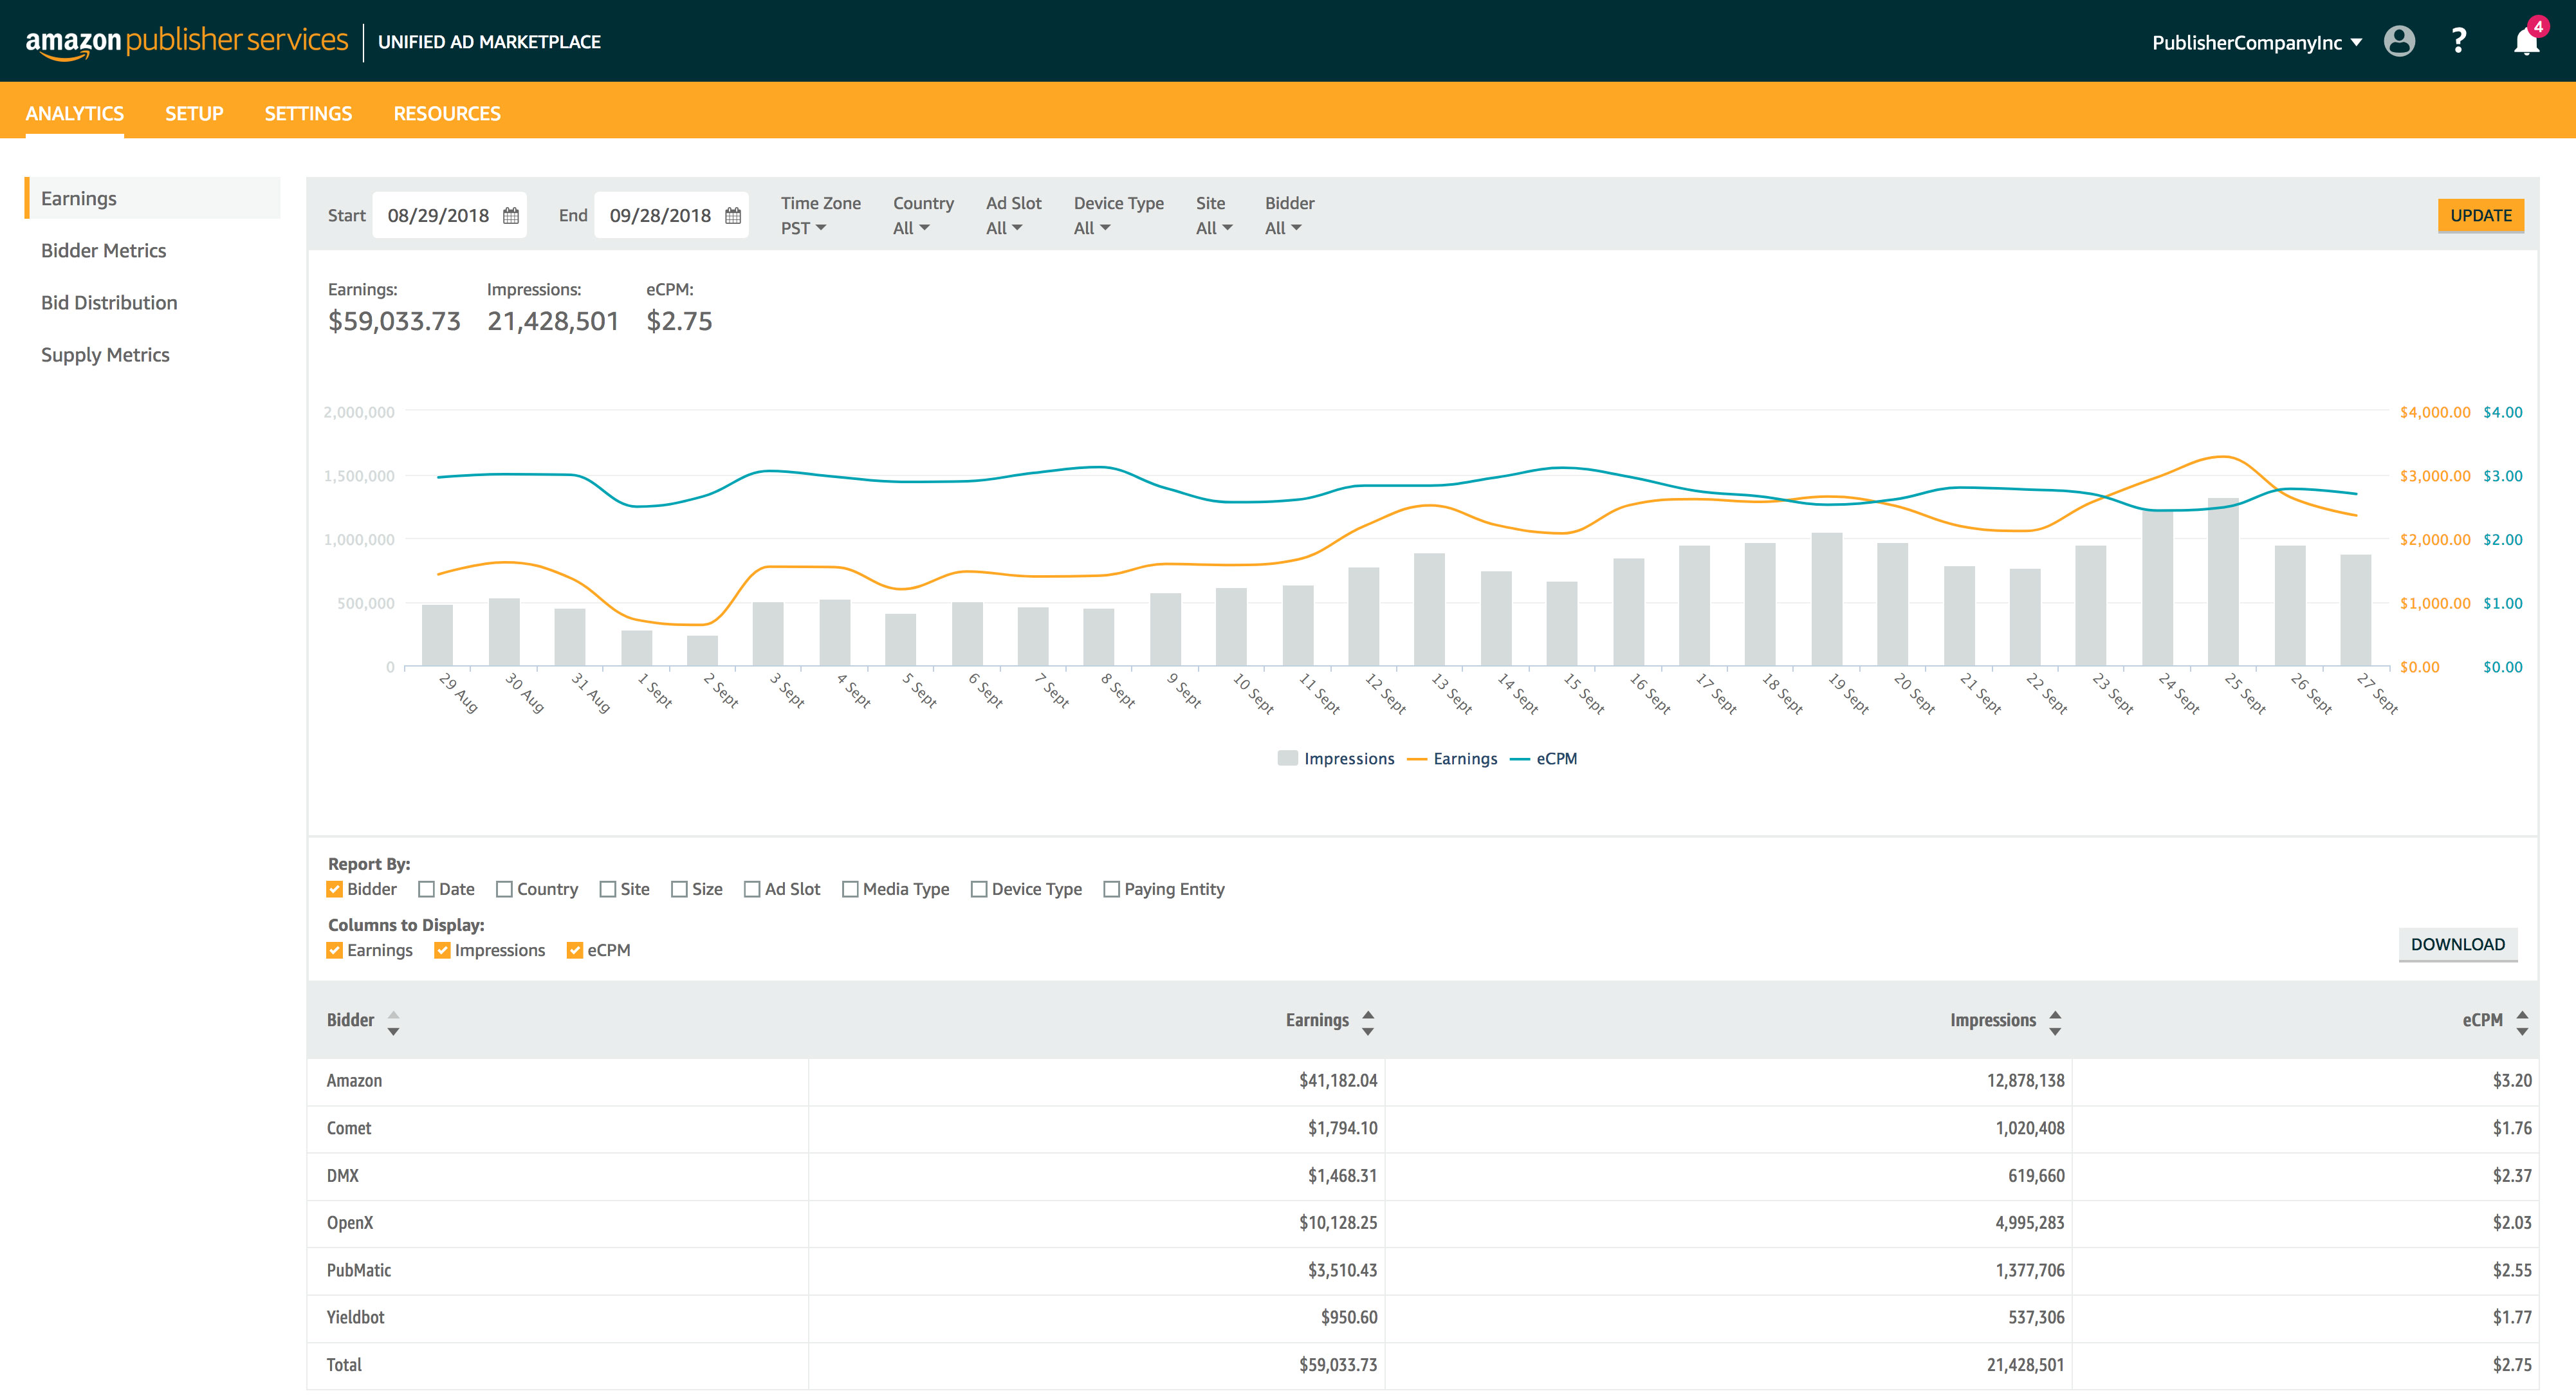The height and width of the screenshot is (1400, 2576).
Task: Select Bidder Metrics in the sidebar
Action: tap(103, 250)
